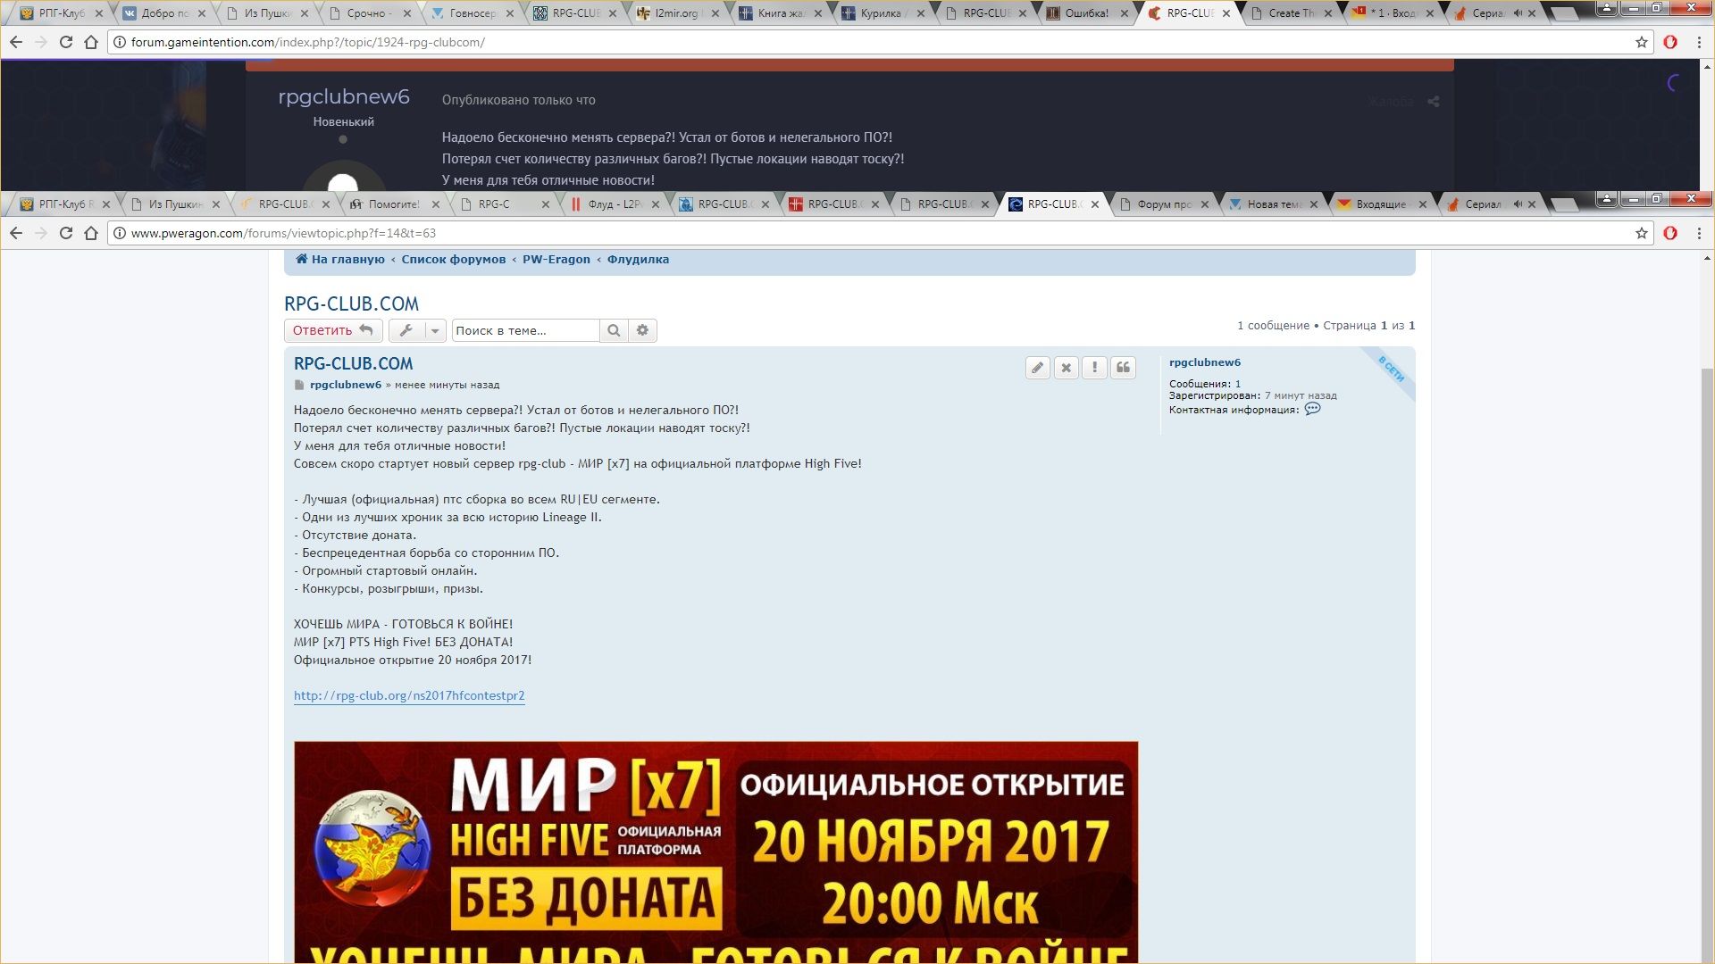
Task: Click Back arrow in pweragon browser window
Action: 16,233
